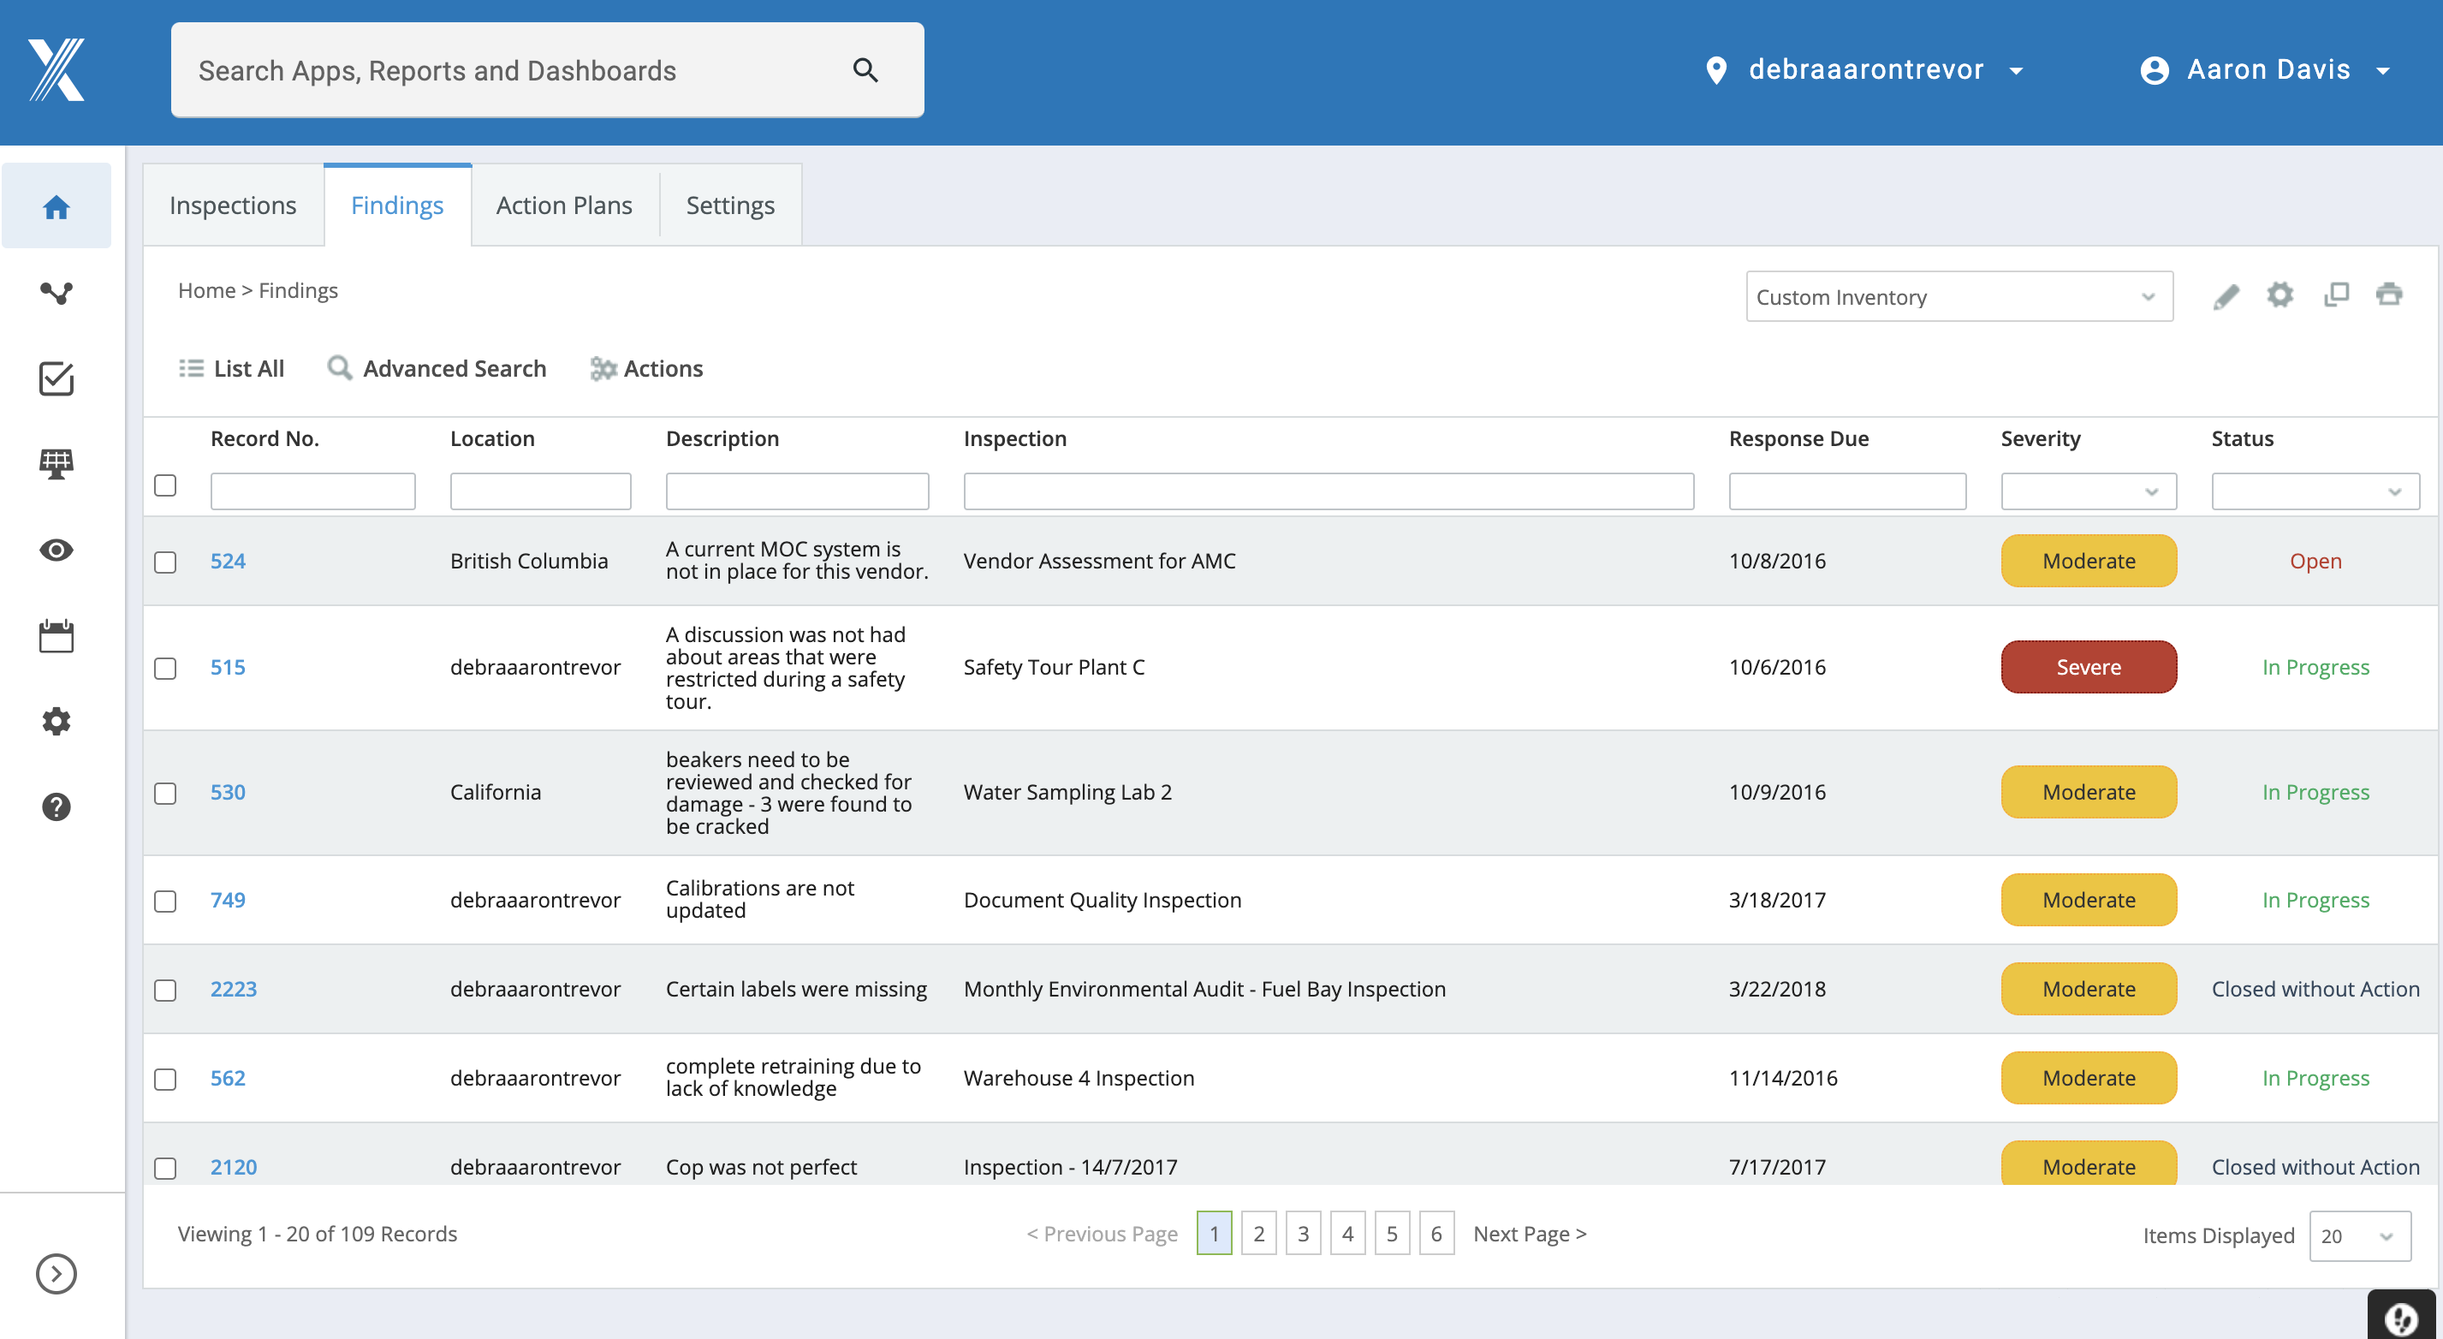Open the Actions menu above the table

pos(647,369)
